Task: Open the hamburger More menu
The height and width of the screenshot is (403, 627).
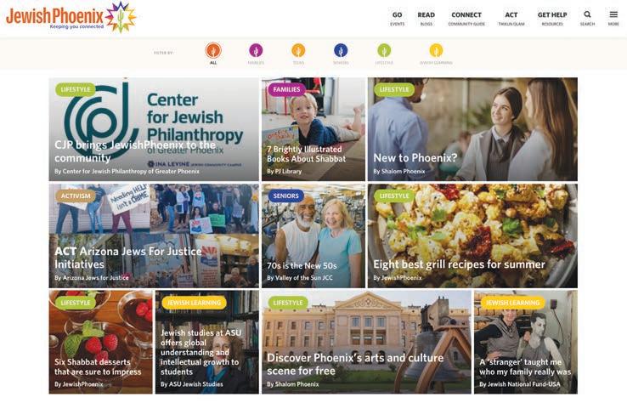Action: point(613,18)
